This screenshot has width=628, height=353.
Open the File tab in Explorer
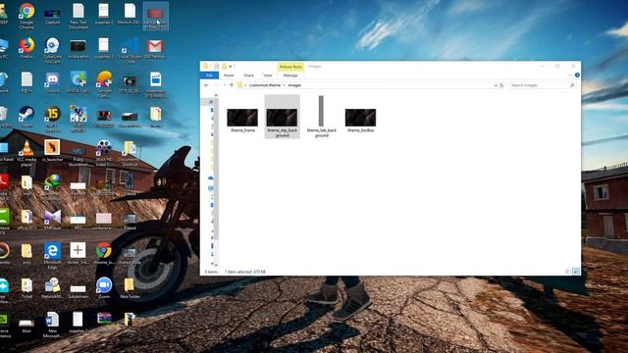pos(209,76)
